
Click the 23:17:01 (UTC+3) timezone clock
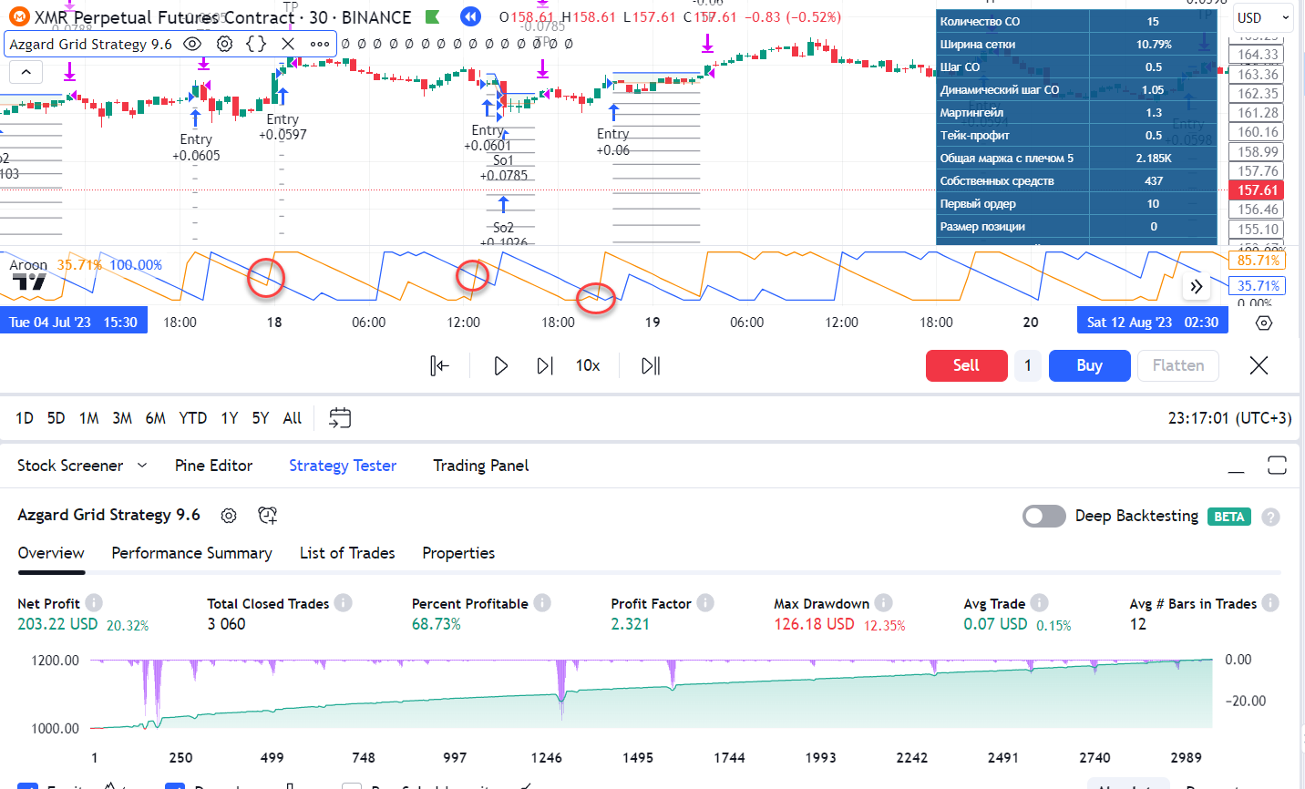(x=1229, y=418)
